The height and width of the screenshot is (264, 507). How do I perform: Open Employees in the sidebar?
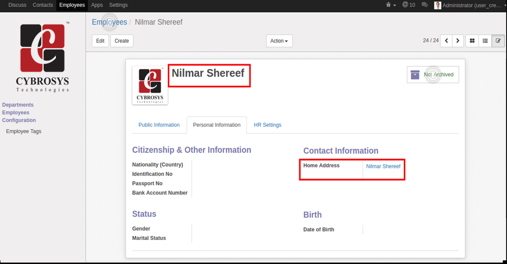(x=16, y=112)
